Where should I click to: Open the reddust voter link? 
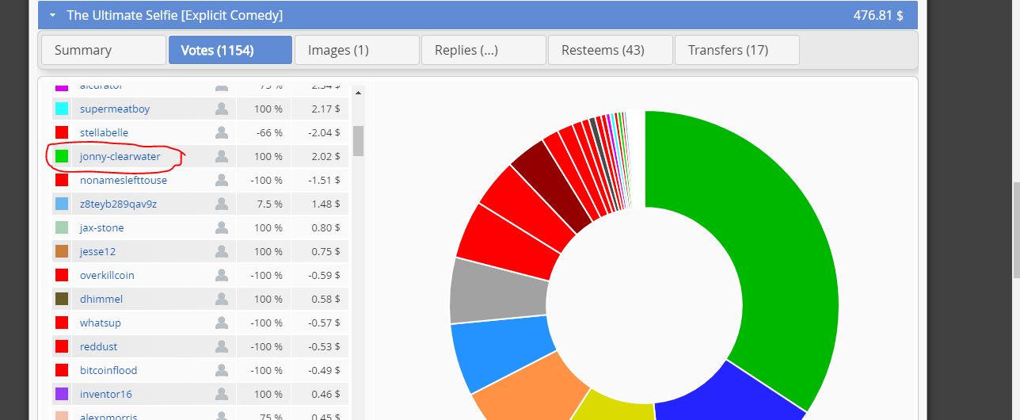coord(99,346)
